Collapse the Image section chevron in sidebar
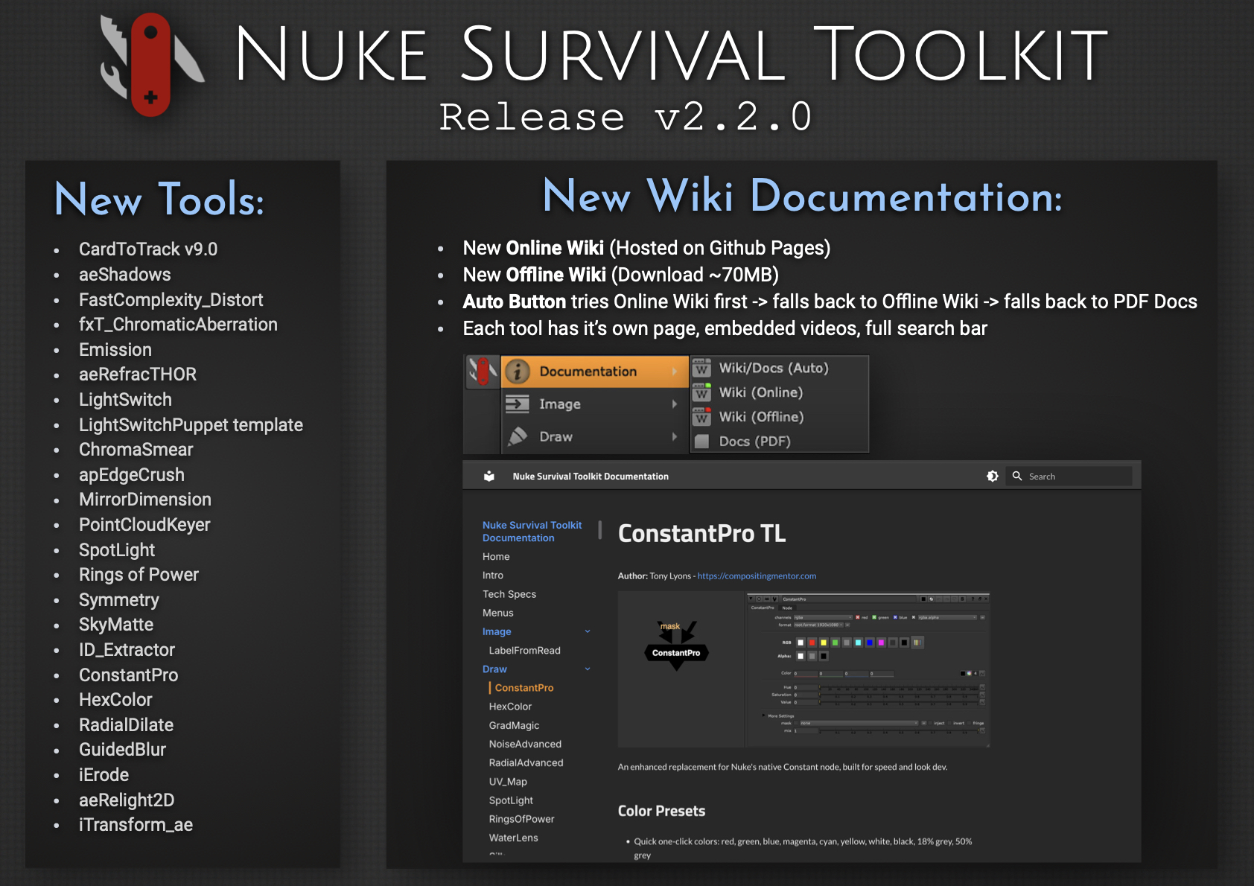The height and width of the screenshot is (886, 1254). tap(588, 631)
